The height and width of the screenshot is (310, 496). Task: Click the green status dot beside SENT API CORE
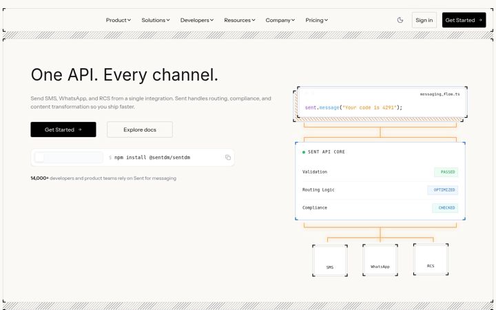(304, 152)
